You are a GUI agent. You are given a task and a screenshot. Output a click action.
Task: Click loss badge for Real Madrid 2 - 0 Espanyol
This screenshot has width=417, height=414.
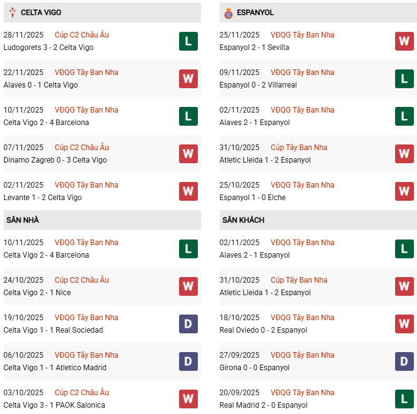coord(404,399)
